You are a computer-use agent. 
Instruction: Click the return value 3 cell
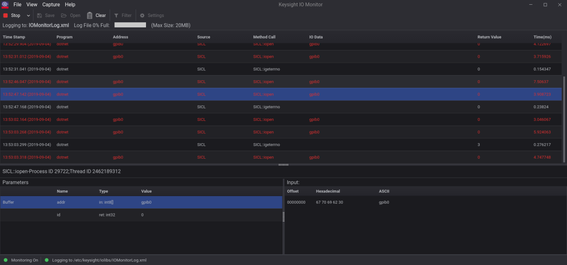(x=479, y=145)
